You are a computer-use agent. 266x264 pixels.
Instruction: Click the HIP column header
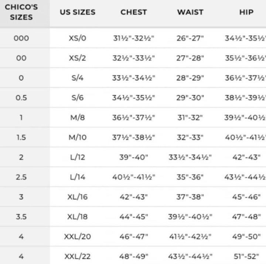(x=246, y=12)
